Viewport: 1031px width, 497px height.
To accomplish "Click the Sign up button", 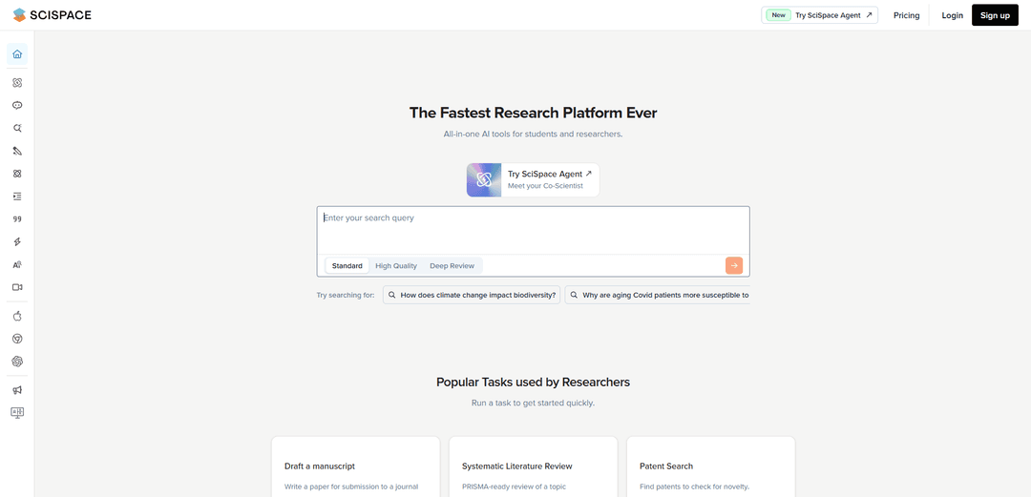I will (x=995, y=15).
